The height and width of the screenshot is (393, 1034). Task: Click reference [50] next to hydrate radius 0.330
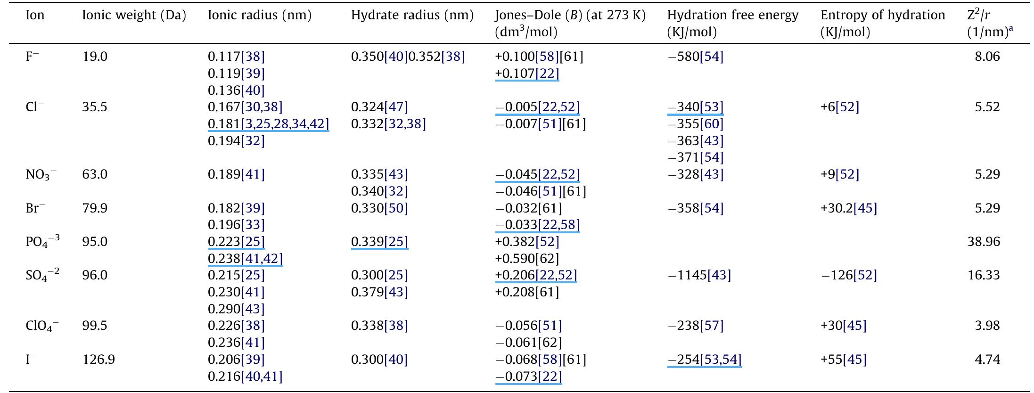396,208
